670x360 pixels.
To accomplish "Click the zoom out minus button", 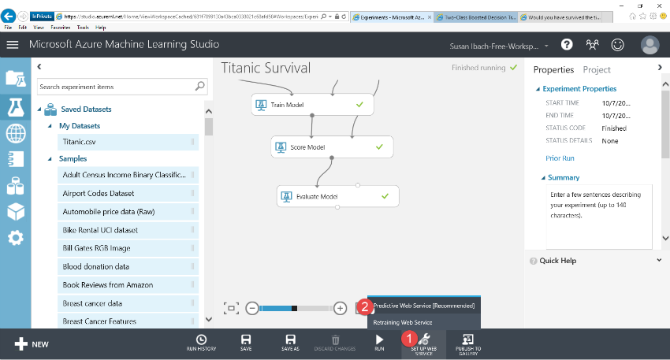I will point(252,308).
